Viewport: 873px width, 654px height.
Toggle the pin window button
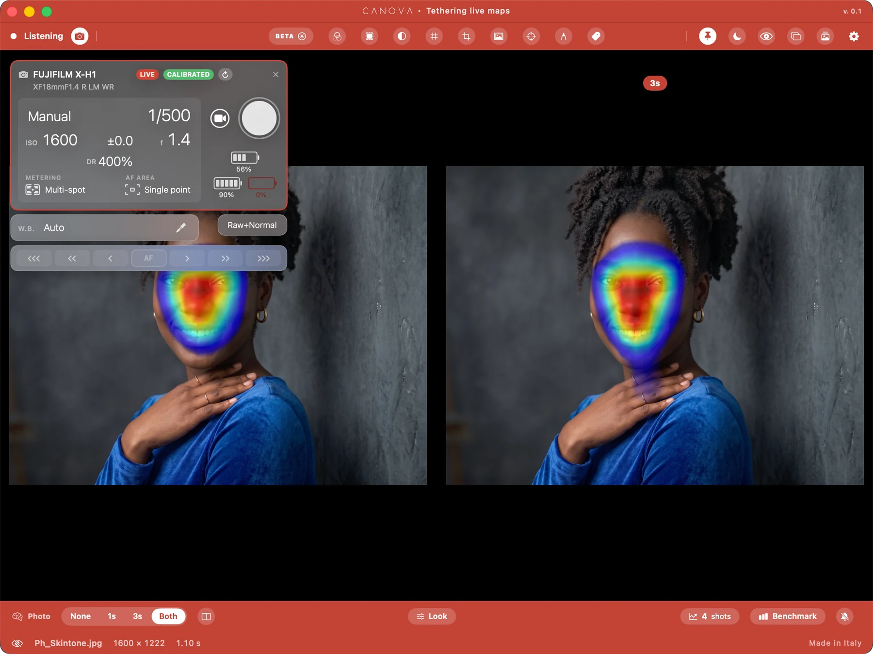708,36
